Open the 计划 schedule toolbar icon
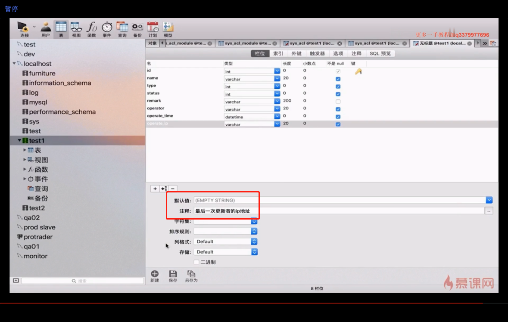The height and width of the screenshot is (322, 508). coord(153,29)
